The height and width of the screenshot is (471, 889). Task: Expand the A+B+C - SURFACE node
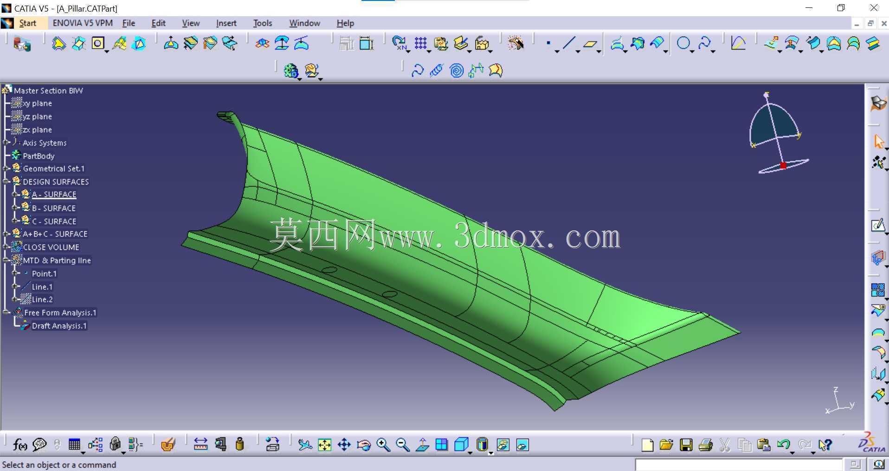tap(6, 234)
